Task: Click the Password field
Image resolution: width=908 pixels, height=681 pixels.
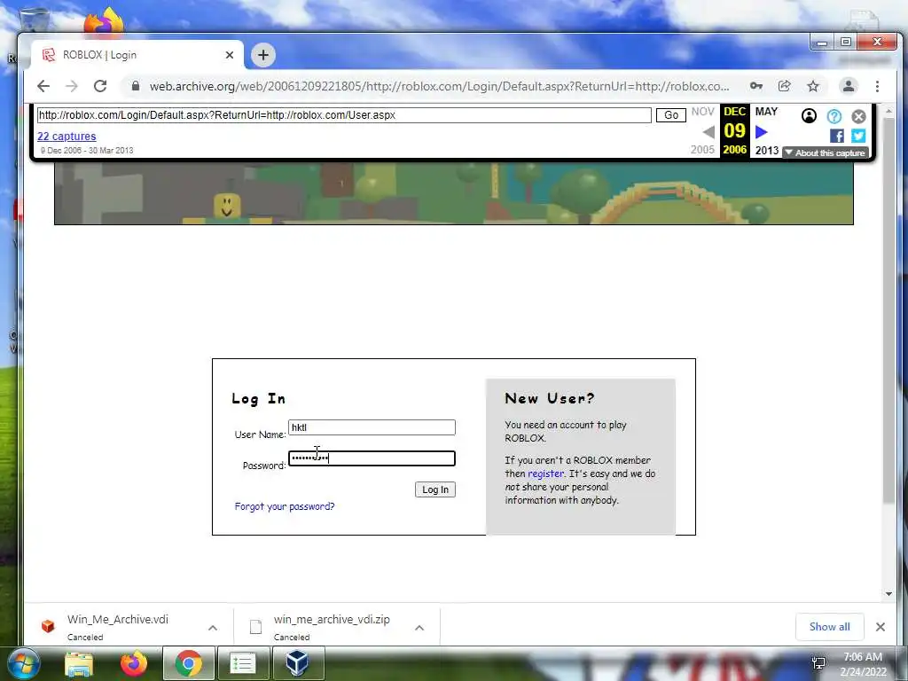Action: click(372, 458)
